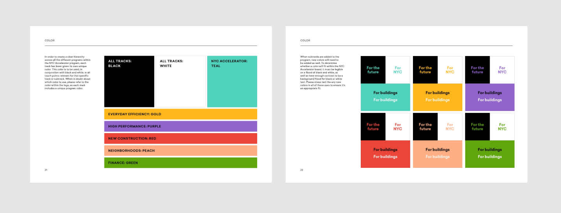
Task: Open the peach 'For the future' black tile
Action: tap(425, 127)
